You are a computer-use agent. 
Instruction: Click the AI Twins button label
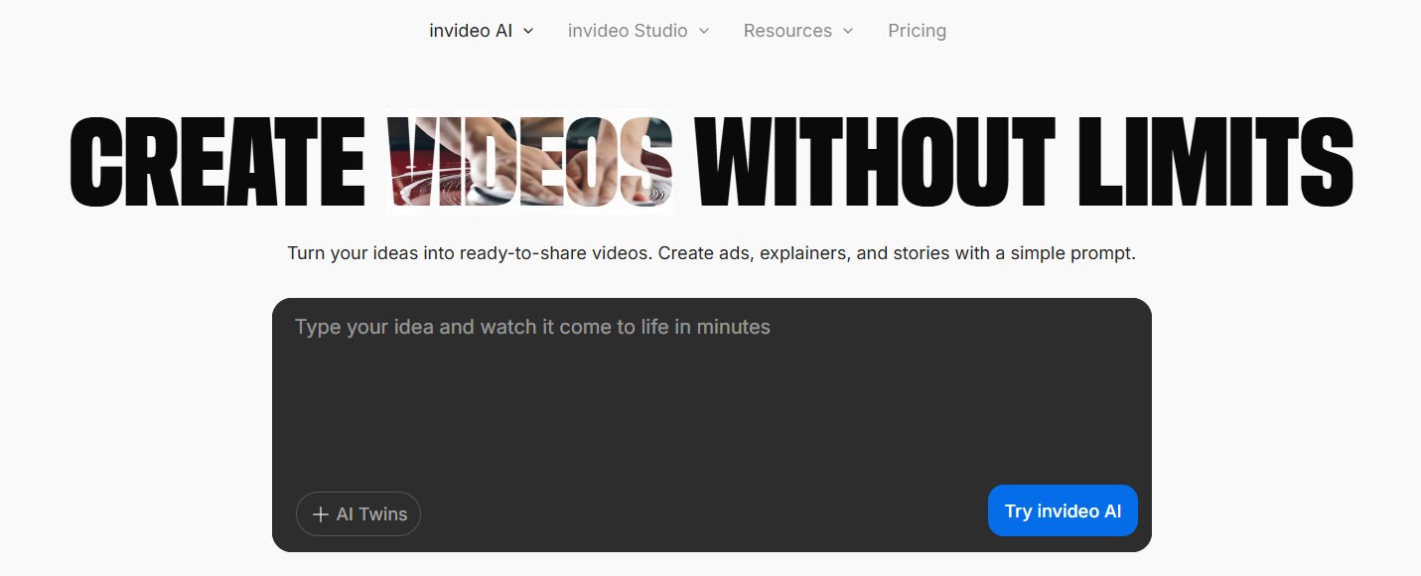pos(371,514)
